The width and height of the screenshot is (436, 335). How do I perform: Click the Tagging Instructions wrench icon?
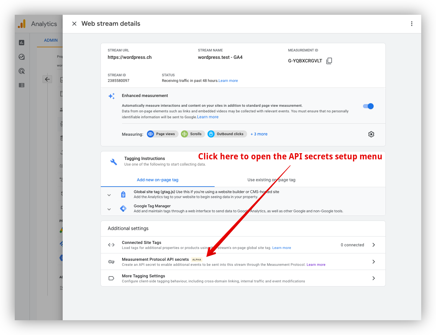click(x=114, y=162)
